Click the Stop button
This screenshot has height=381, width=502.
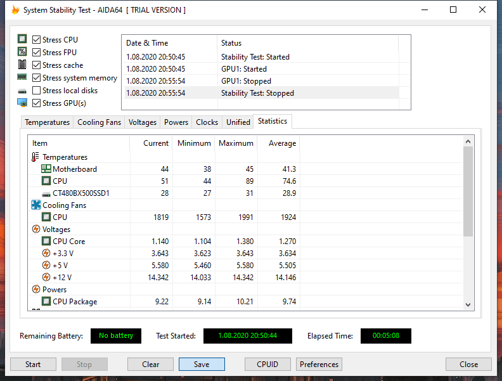(84, 365)
